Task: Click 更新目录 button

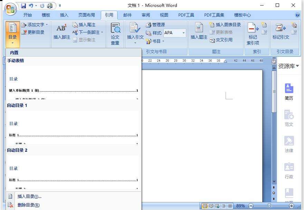Action: [x=33, y=32]
